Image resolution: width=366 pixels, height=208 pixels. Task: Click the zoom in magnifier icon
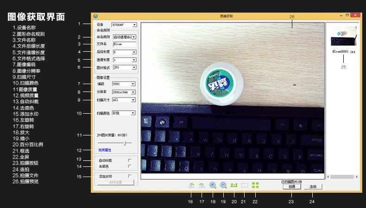click(x=213, y=185)
